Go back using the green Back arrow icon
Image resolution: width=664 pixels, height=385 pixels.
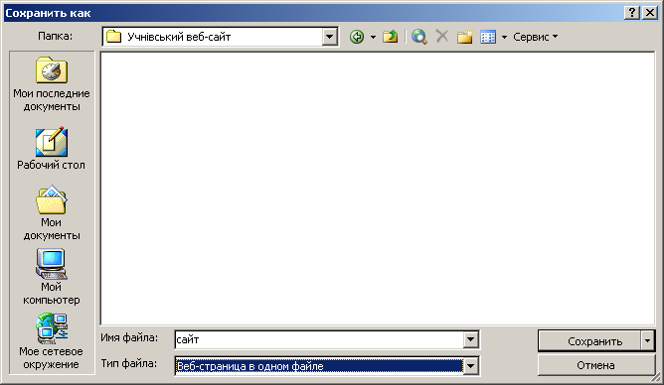pyautogui.click(x=357, y=37)
